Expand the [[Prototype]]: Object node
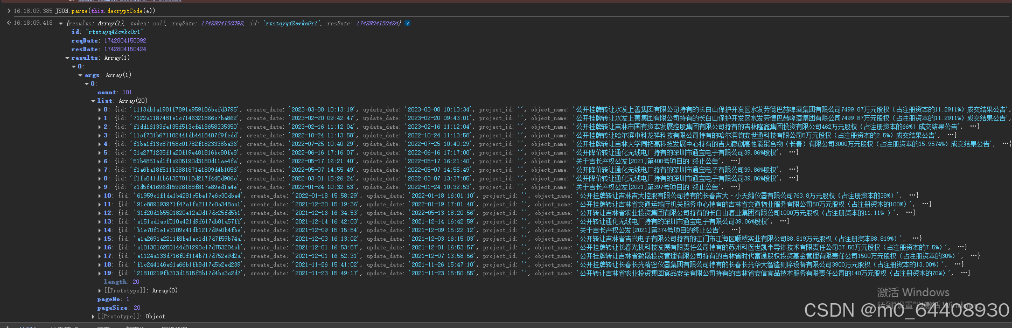This screenshot has width=1012, height=328. [93, 317]
